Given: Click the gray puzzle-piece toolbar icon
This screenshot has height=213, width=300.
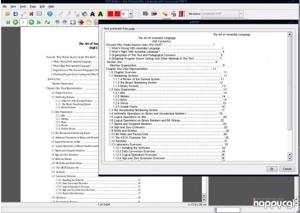Looking at the screenshot, I should coord(146,14).
